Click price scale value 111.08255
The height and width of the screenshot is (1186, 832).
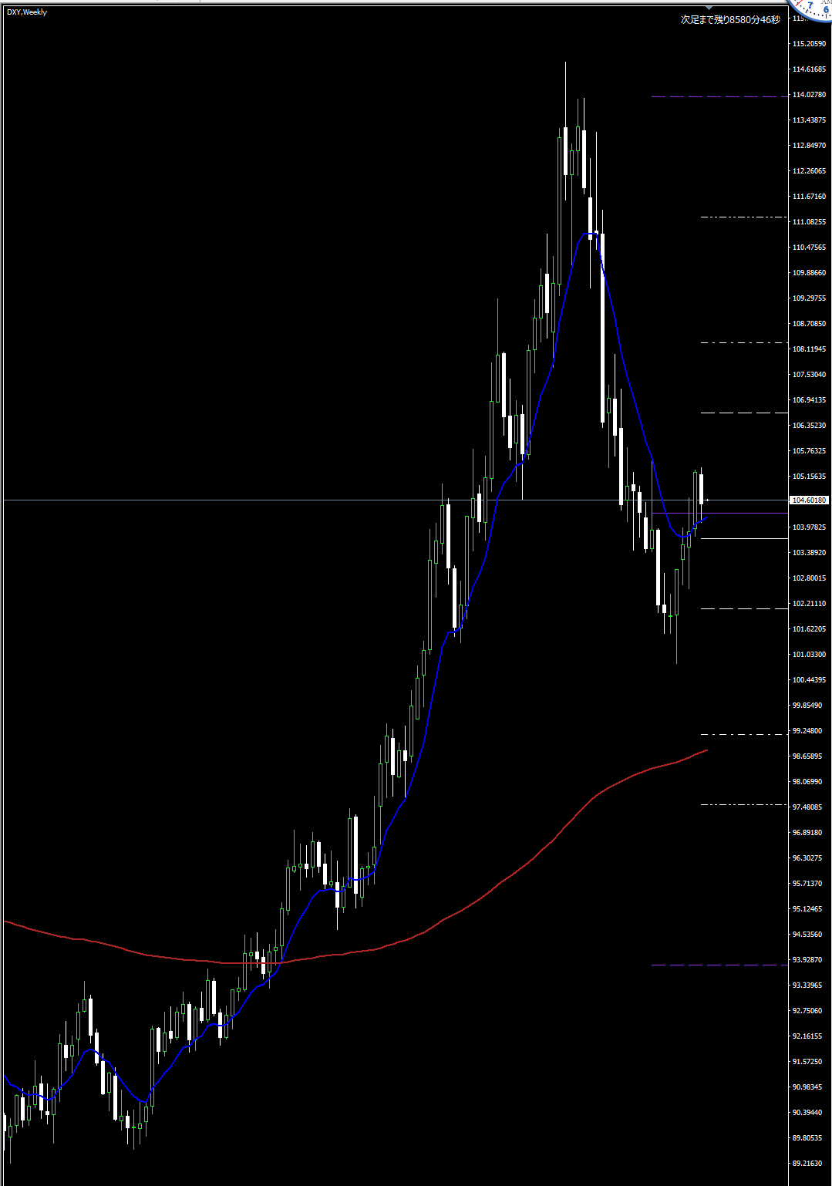click(809, 222)
